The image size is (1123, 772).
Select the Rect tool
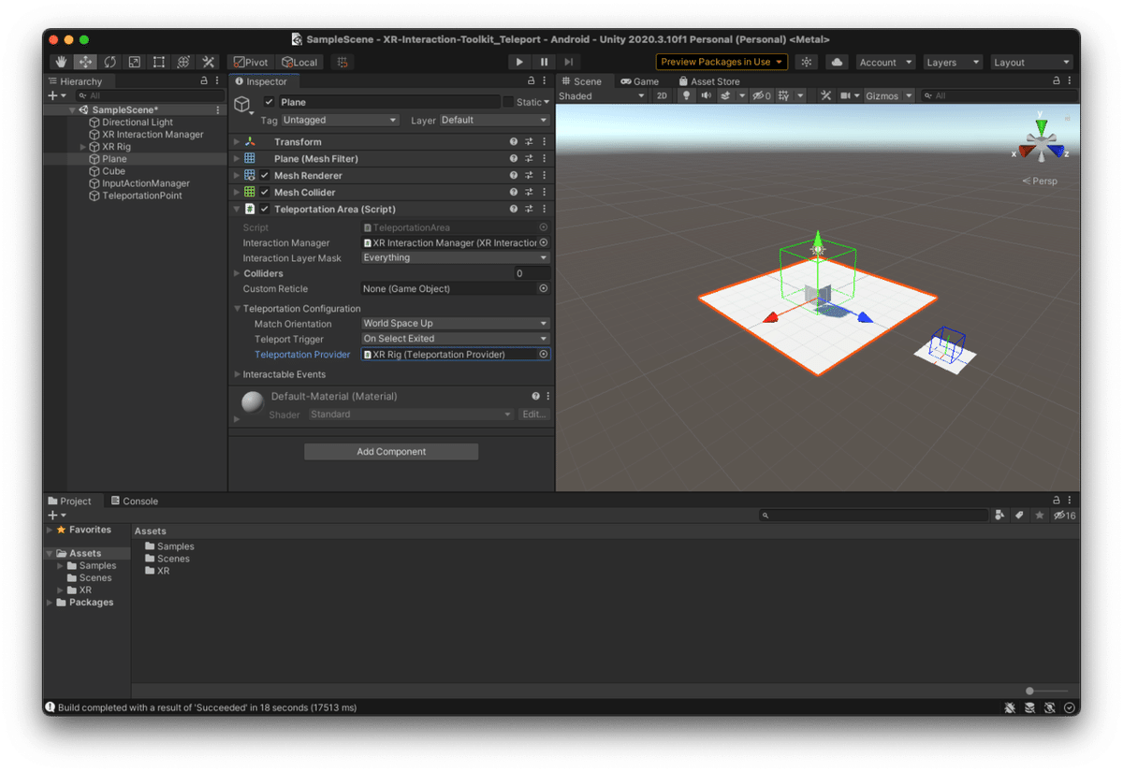point(159,62)
